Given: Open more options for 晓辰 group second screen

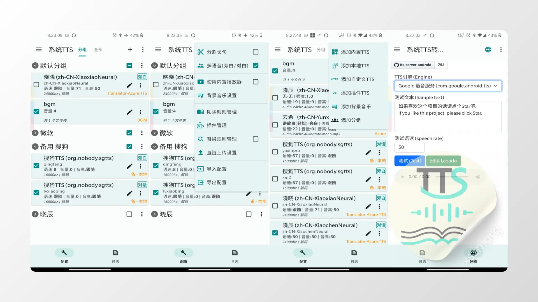Looking at the screenshot, I should pos(261,214).
